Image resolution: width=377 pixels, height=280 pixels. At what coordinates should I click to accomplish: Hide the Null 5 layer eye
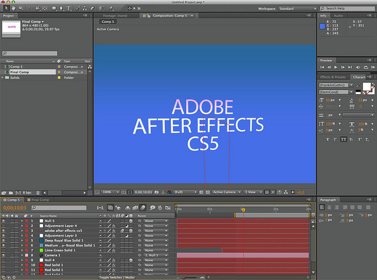pos(4,221)
